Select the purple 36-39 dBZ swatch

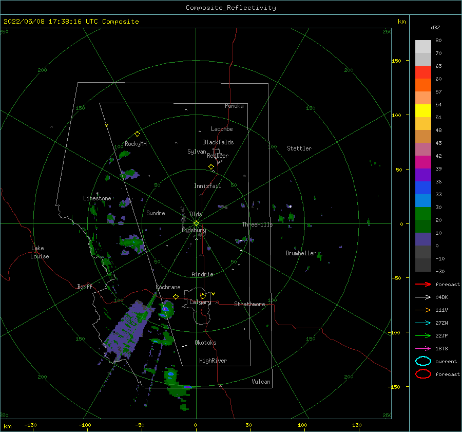(423, 175)
